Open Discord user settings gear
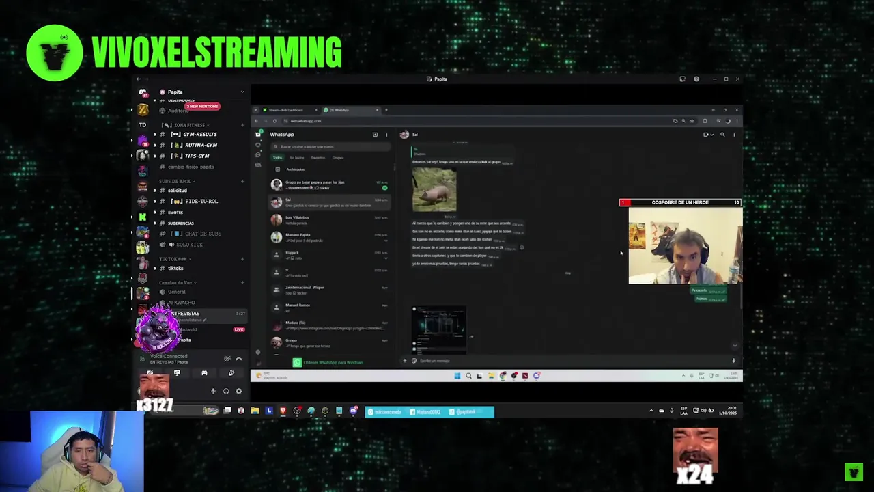This screenshot has width=874, height=492. click(238, 391)
